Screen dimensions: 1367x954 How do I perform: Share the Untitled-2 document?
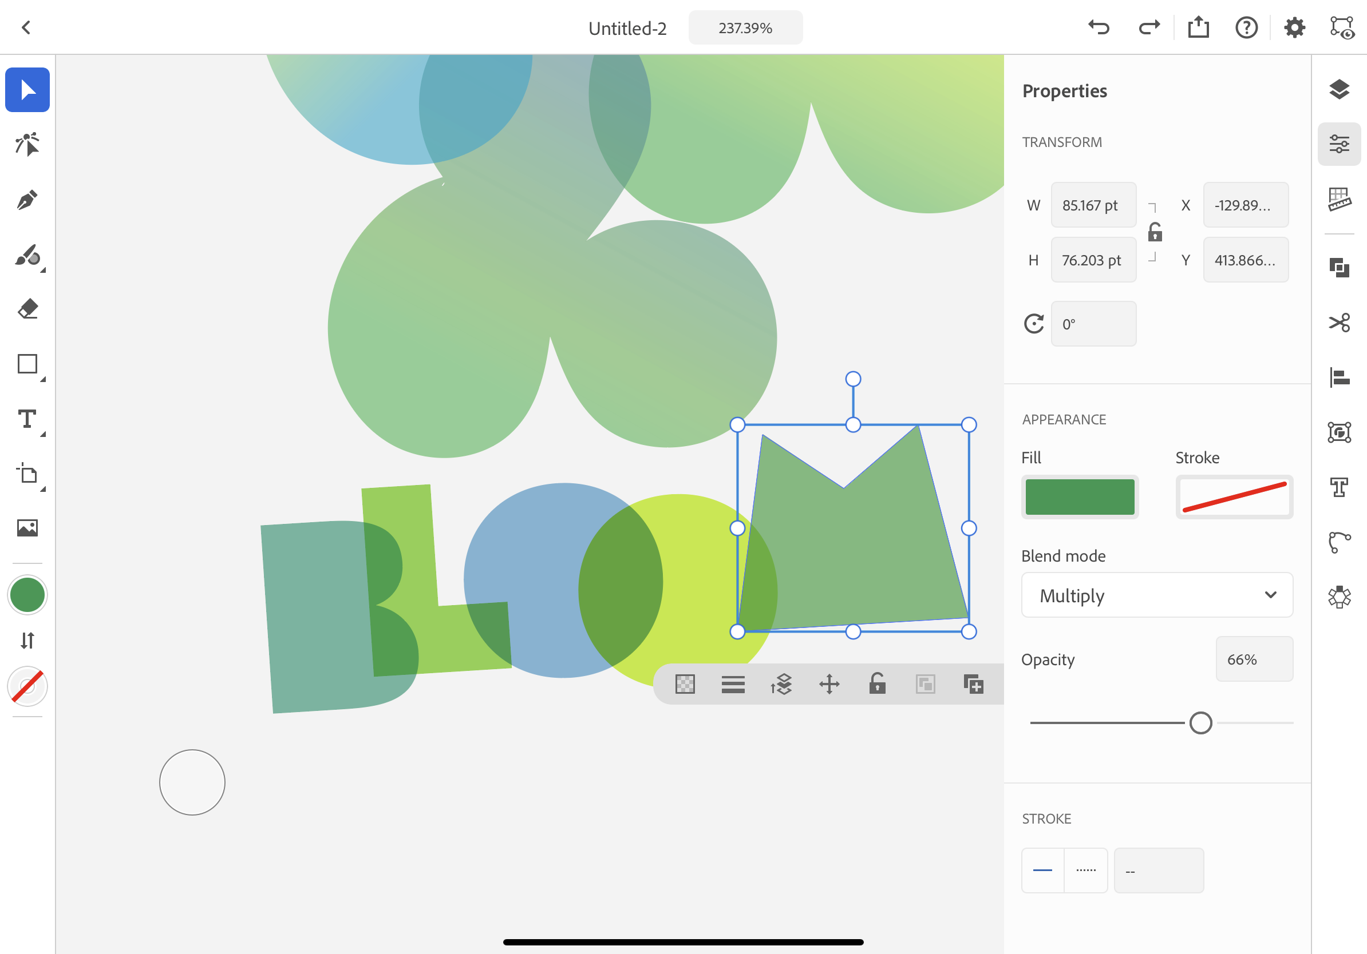pos(1198,27)
